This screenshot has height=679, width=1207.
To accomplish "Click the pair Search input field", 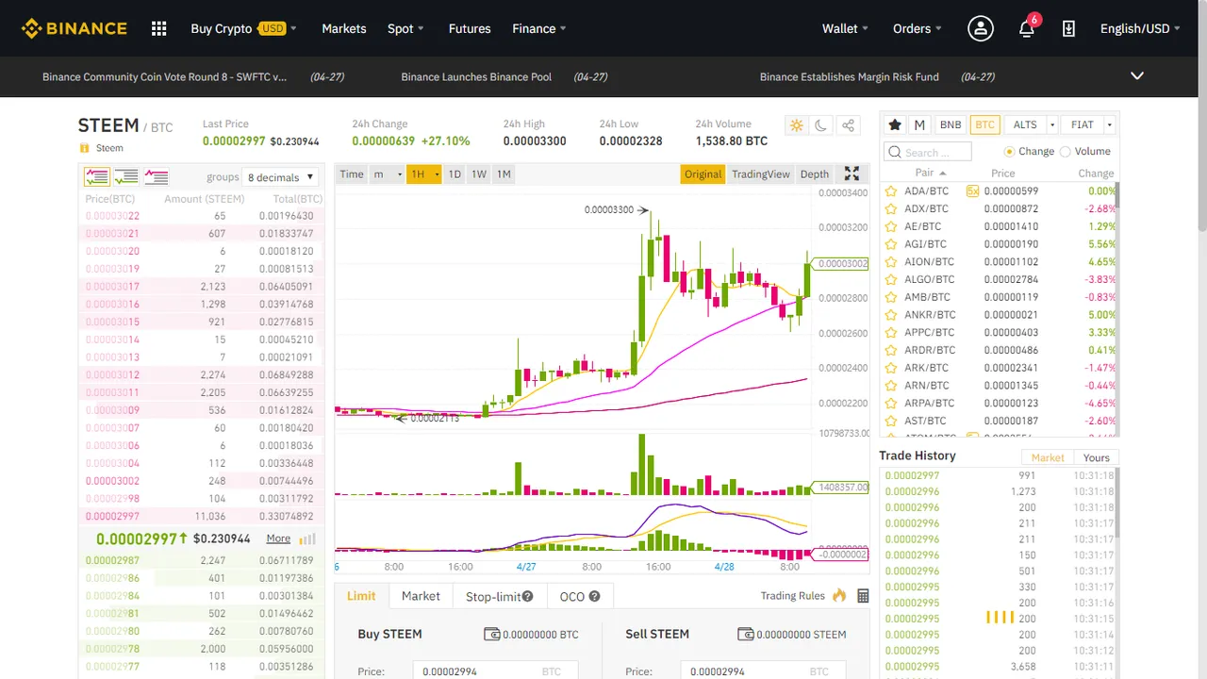I will (928, 152).
